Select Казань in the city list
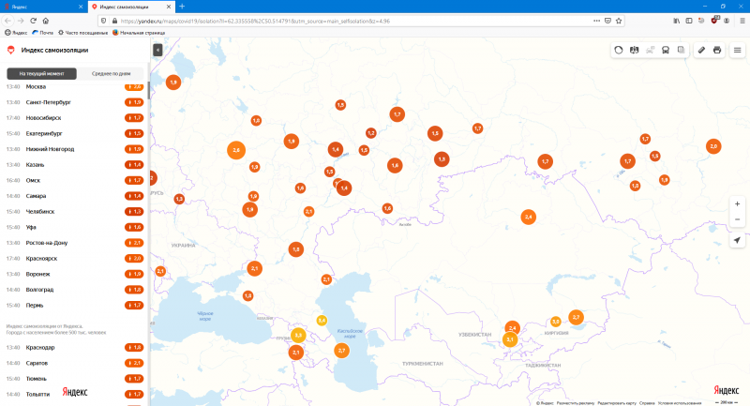This screenshot has height=406, width=750. click(74, 164)
